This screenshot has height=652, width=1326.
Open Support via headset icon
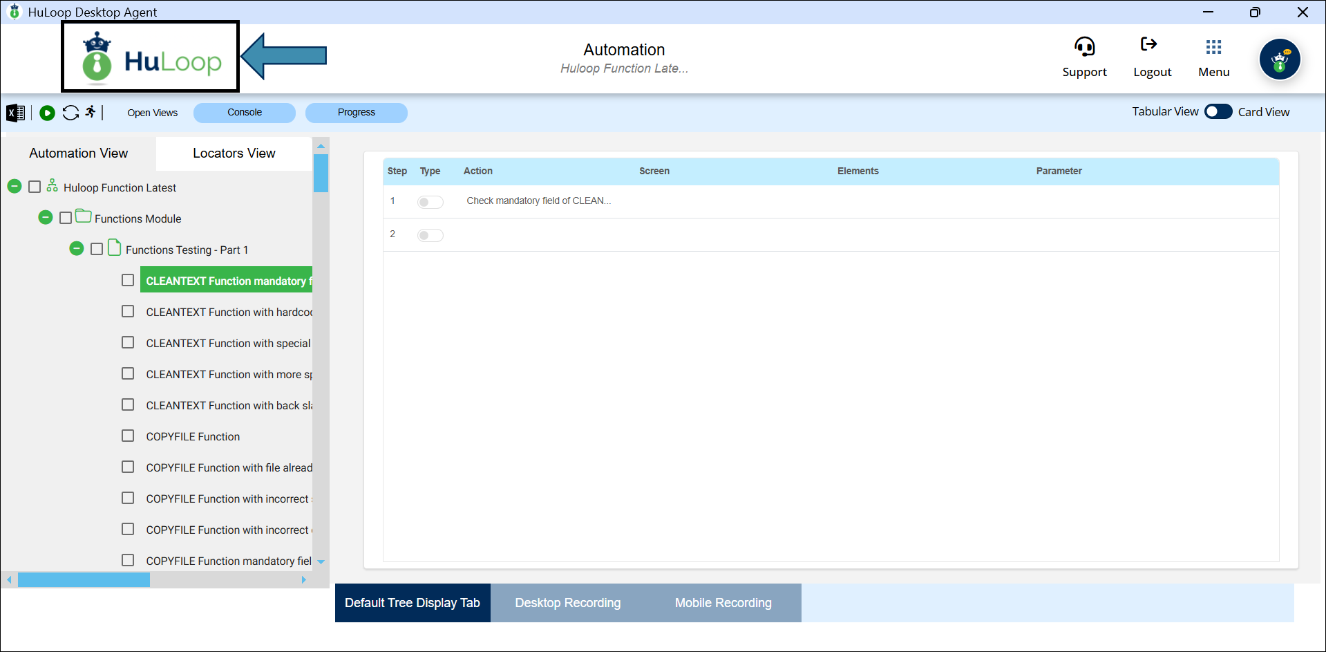pos(1084,47)
